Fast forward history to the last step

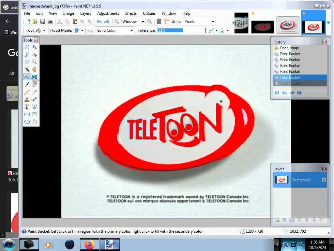click(299, 92)
